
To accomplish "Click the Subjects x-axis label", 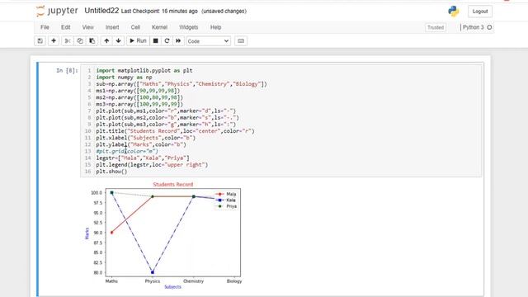I will point(172,287).
